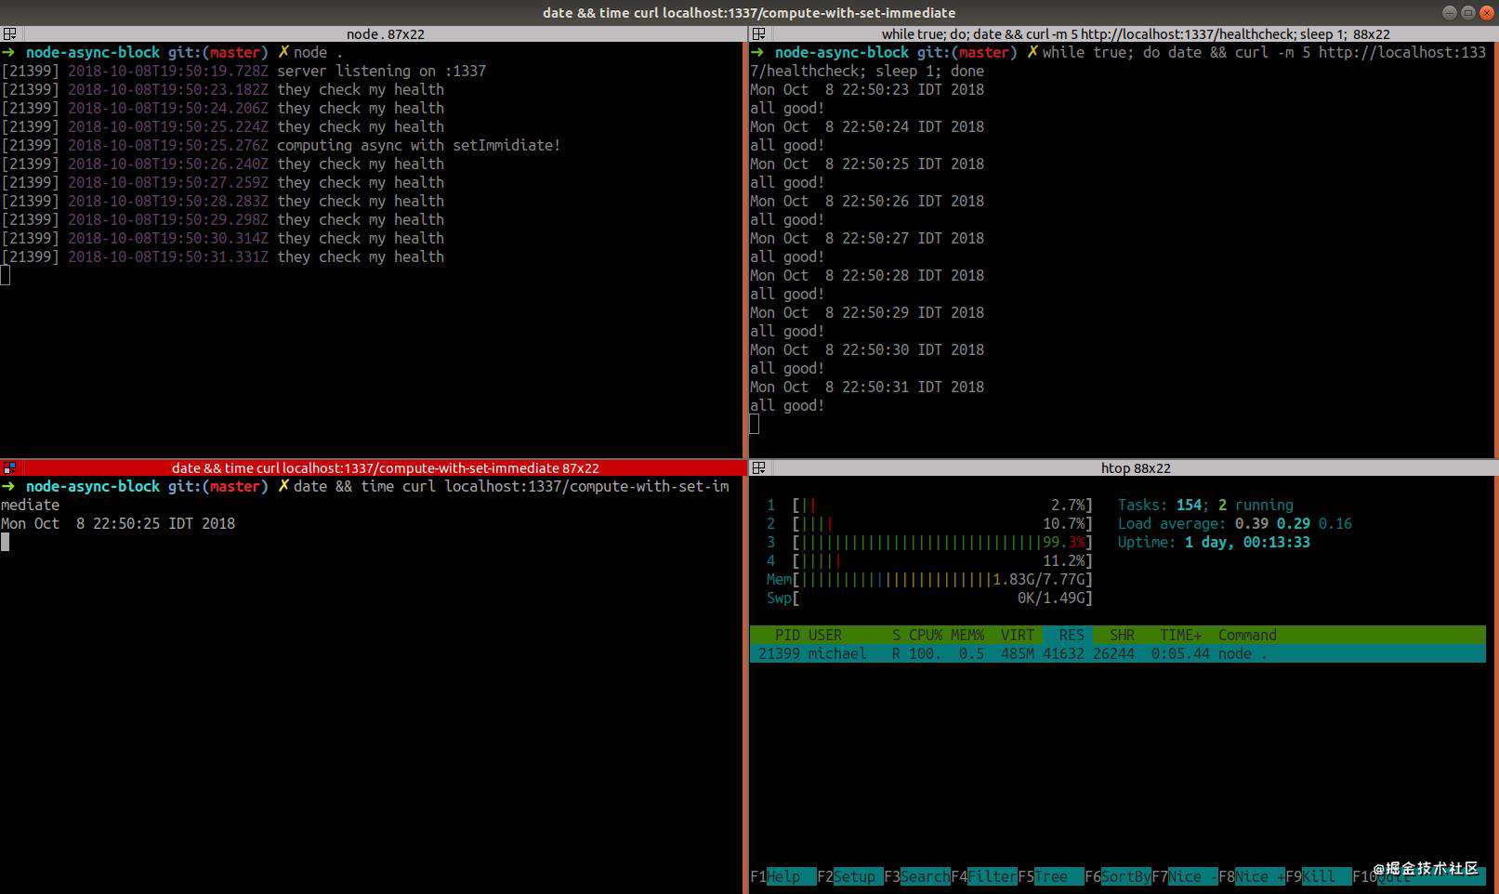Click 'Mon Oct 8 22:50:31 IDT 2018' output
Image resolution: width=1499 pixels, height=894 pixels.
pos(867,388)
